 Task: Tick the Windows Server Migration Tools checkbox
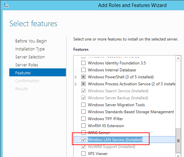point(83,105)
